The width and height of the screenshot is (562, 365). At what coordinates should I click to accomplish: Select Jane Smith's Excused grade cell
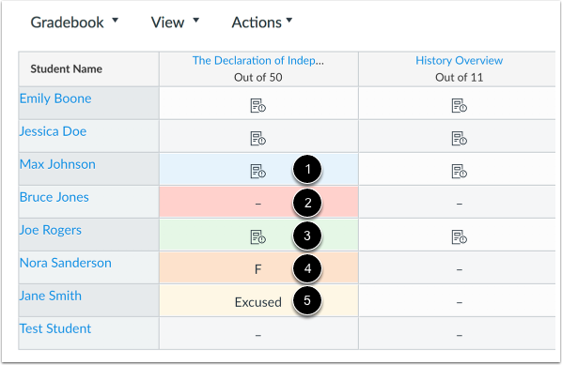pyautogui.click(x=258, y=300)
